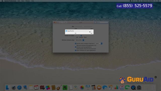The width and height of the screenshot is (161, 91).
Task: Open the Apple menu
Action: tap(2, 1)
